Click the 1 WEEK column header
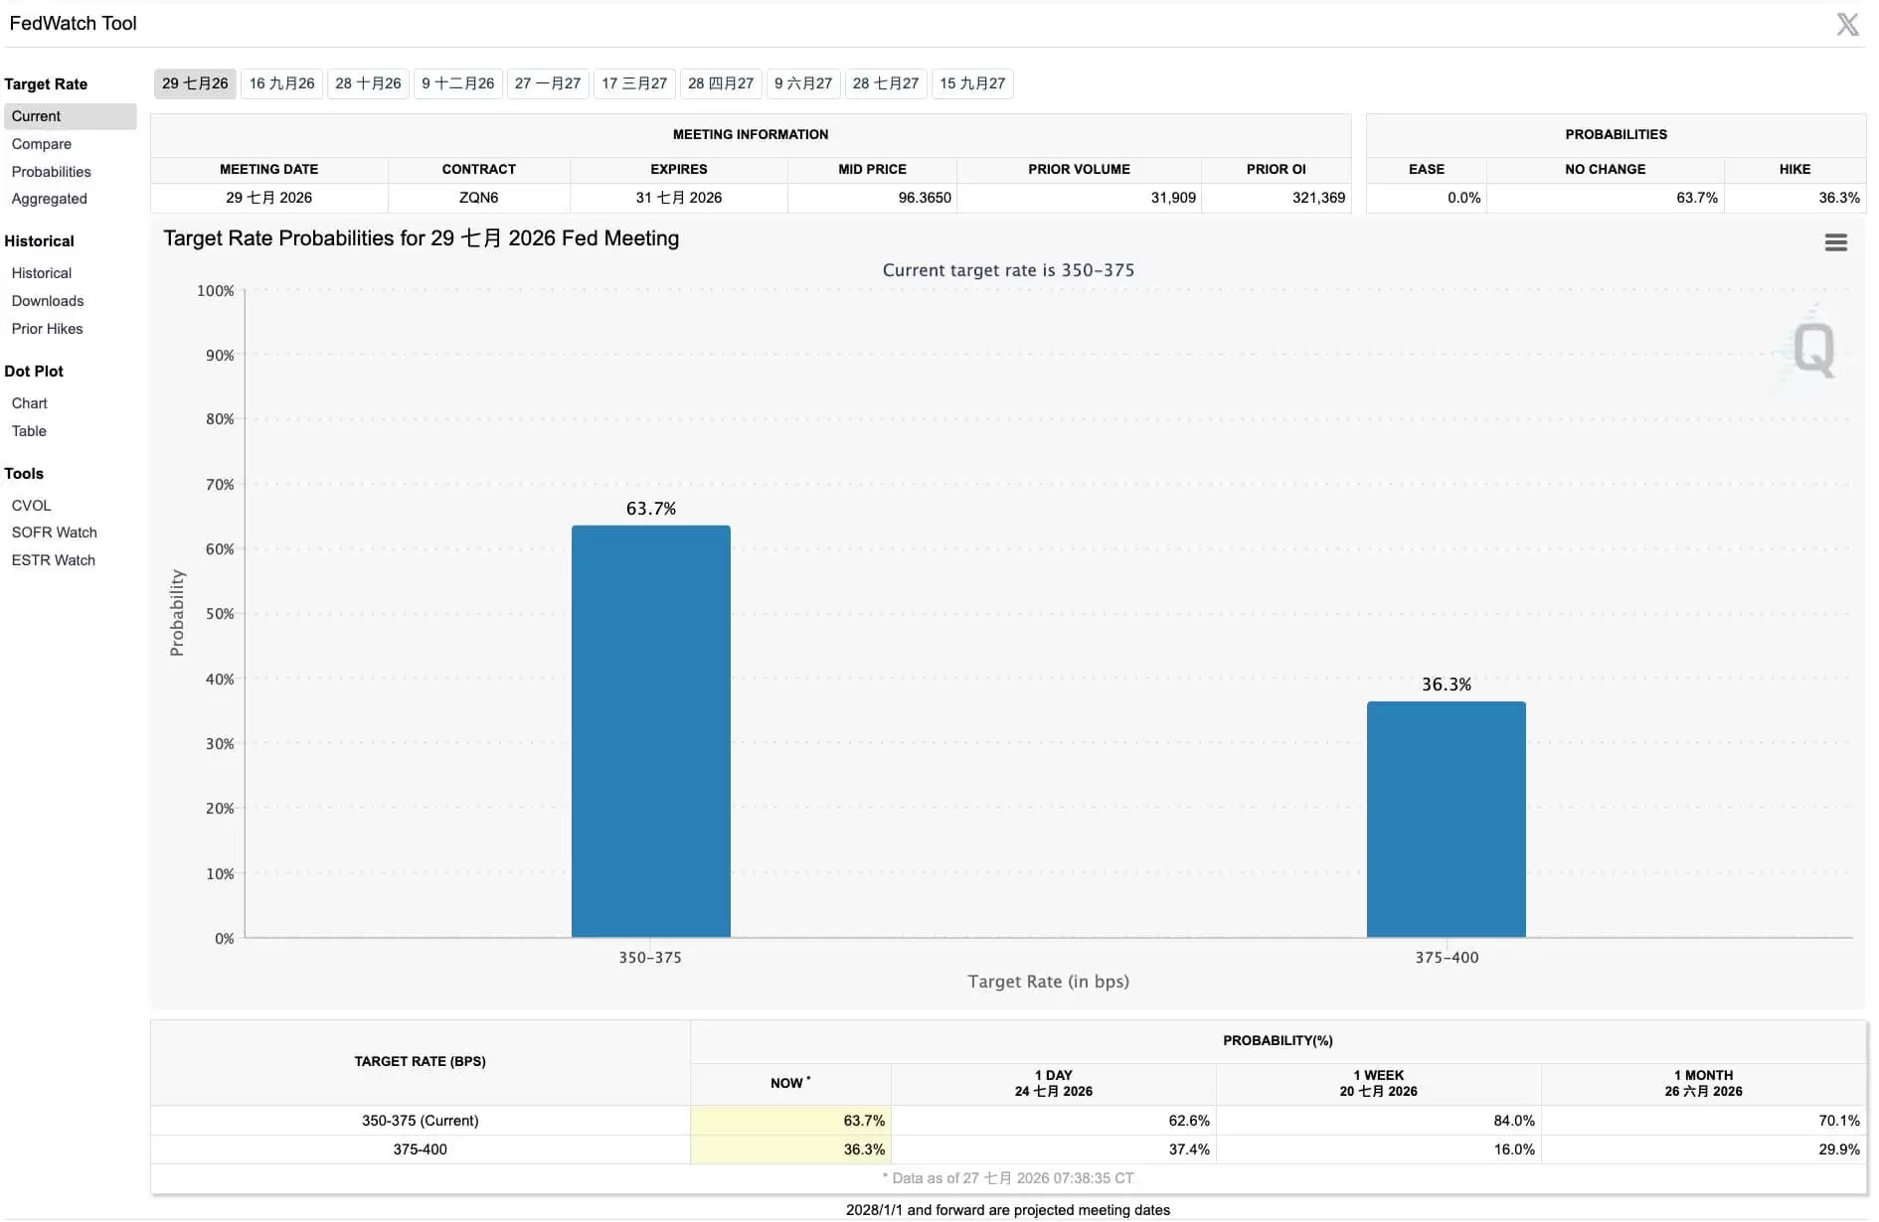The width and height of the screenshot is (1879, 1222). [x=1379, y=1083]
